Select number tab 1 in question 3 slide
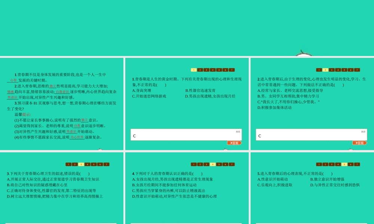The height and width of the screenshot is (224, 374). pos(68,164)
